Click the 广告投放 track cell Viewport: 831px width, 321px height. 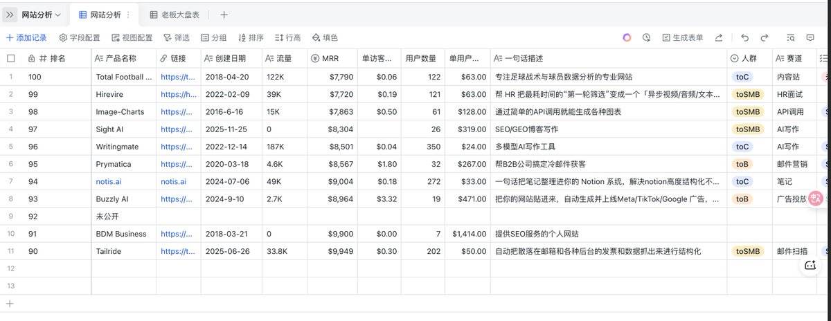794,199
